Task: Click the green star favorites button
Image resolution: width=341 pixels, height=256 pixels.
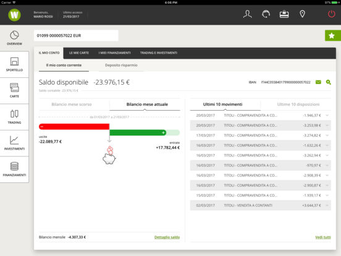Action: click(333, 35)
